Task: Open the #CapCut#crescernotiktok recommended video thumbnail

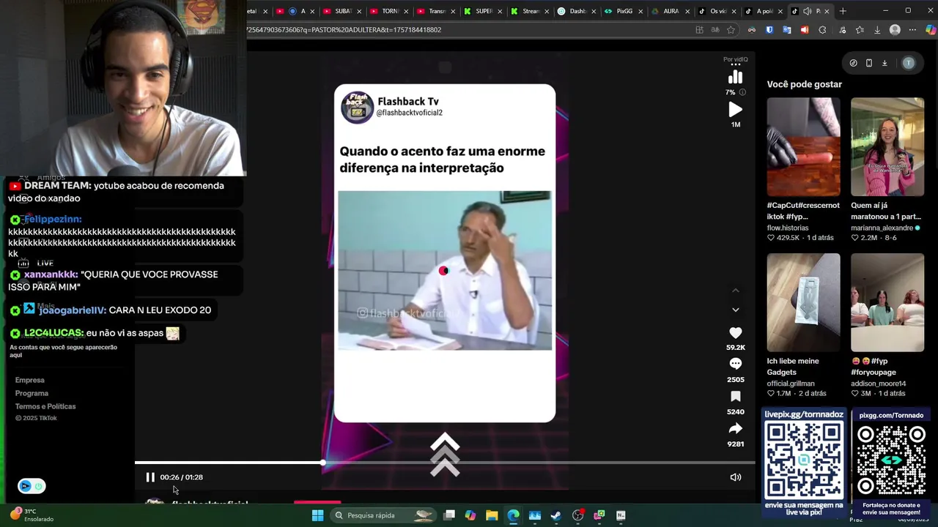Action: click(804, 147)
